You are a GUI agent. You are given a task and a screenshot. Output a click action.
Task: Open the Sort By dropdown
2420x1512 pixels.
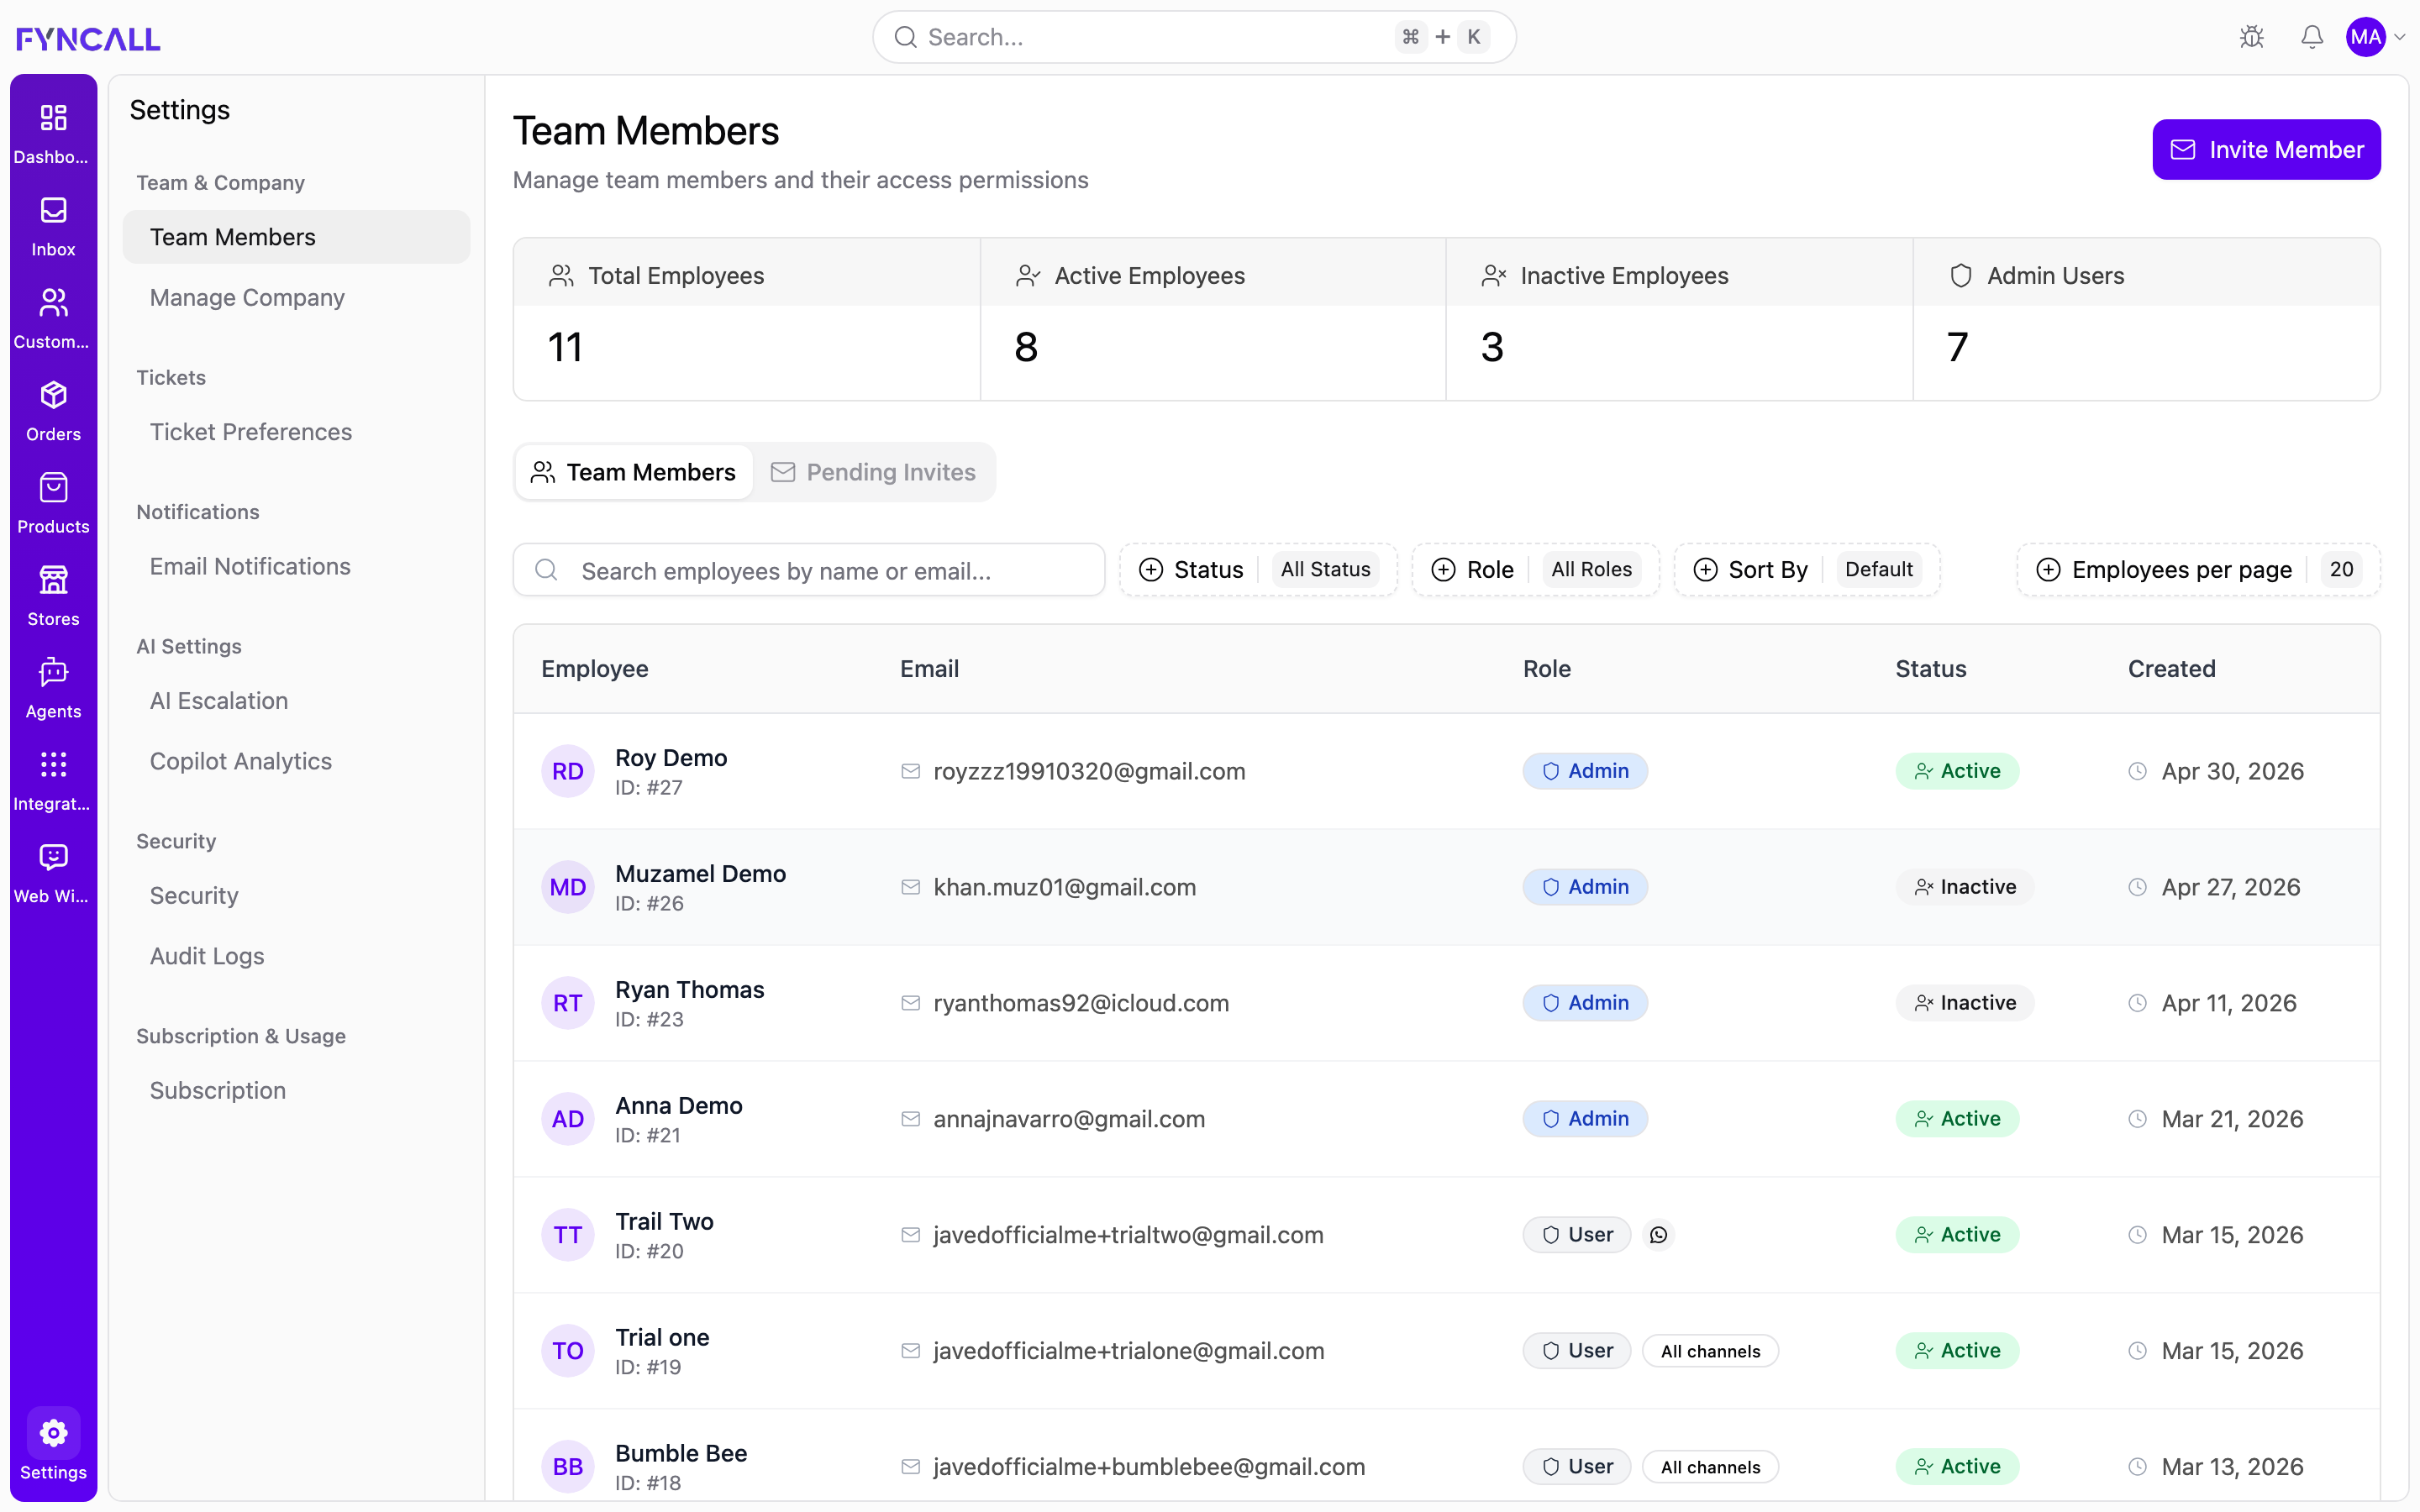[1806, 569]
